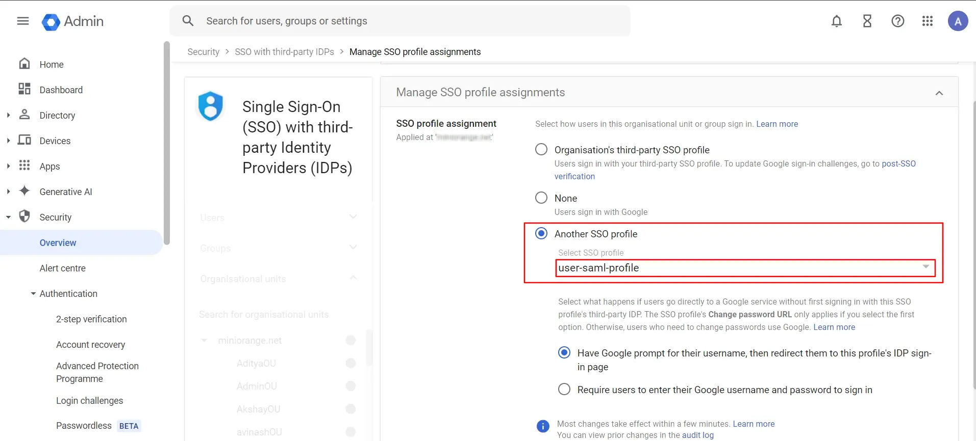Open Alert centre in sidebar
Image resolution: width=976 pixels, height=441 pixels.
[x=63, y=268]
